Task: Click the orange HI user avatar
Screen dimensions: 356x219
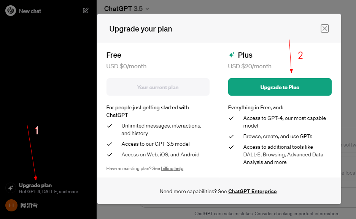Action: pyautogui.click(x=11, y=205)
